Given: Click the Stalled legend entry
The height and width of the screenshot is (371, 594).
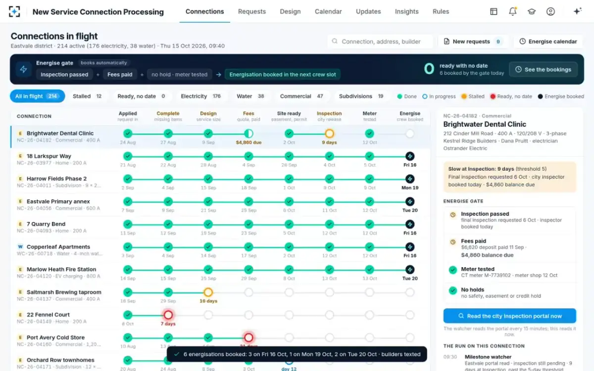Looking at the screenshot, I should [x=473, y=96].
